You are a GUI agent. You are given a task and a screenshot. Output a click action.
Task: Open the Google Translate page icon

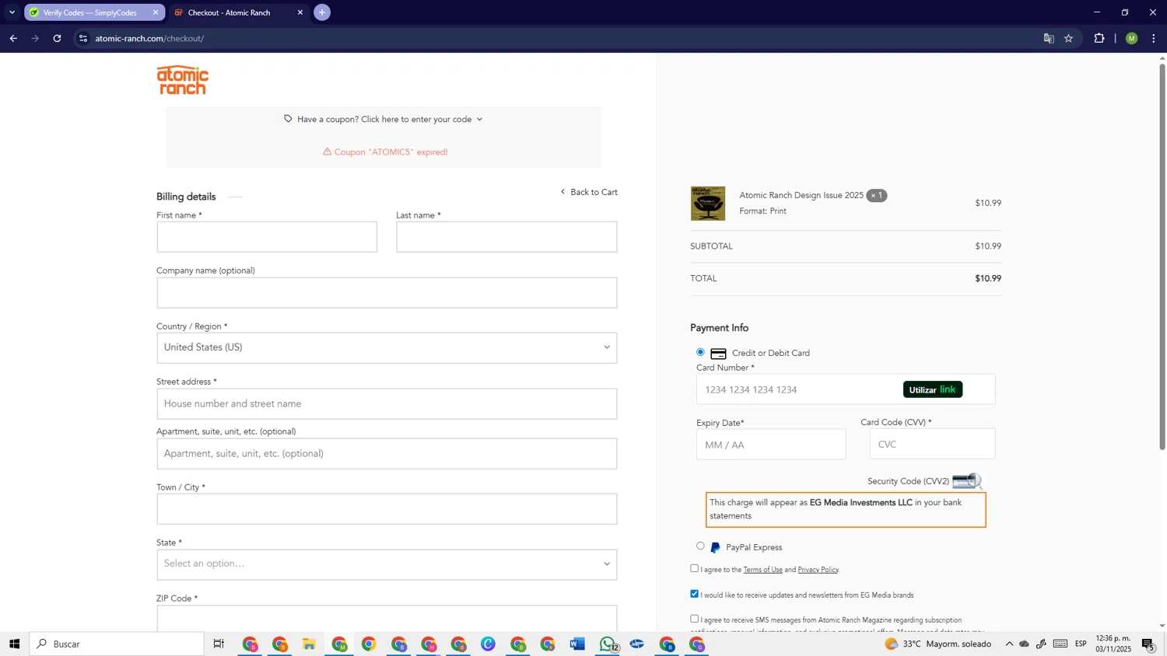1049,38
